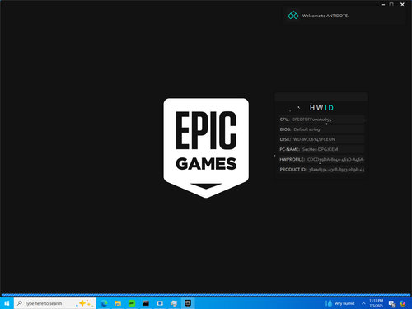The image size is (412, 309).
Task: Select the DISK serial row
Action: pos(321,139)
